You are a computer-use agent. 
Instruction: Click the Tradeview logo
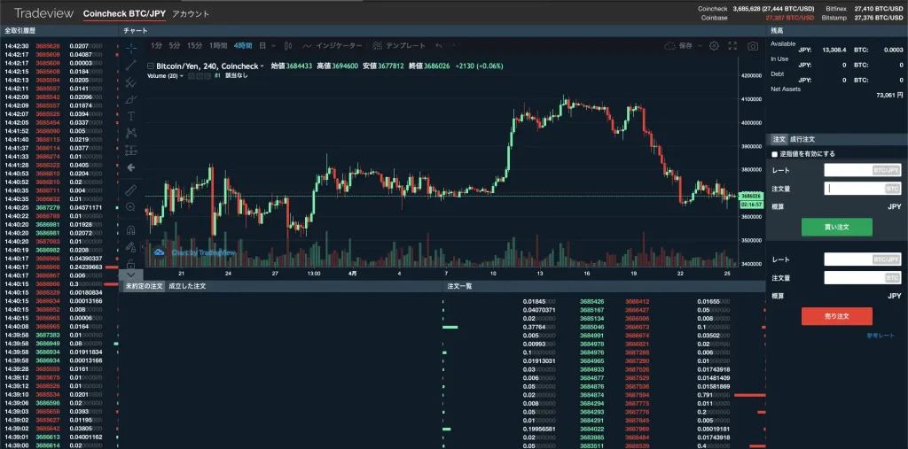pos(44,12)
